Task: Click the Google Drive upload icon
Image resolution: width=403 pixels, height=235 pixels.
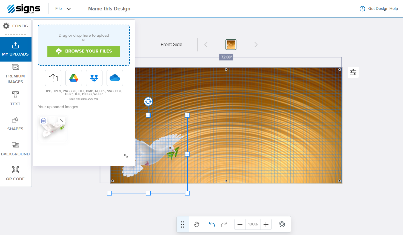Action: (x=74, y=78)
